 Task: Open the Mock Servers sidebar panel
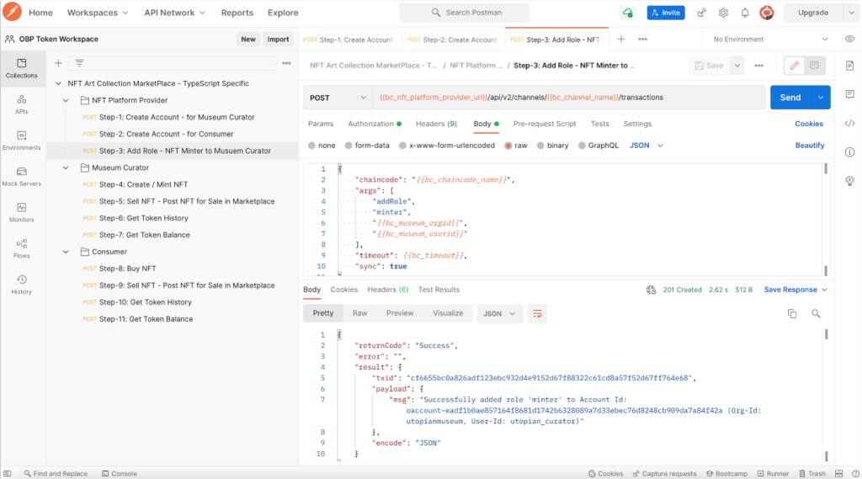point(21,177)
